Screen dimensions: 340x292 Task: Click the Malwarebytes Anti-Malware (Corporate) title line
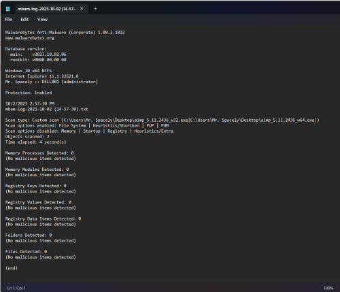coord(65,33)
